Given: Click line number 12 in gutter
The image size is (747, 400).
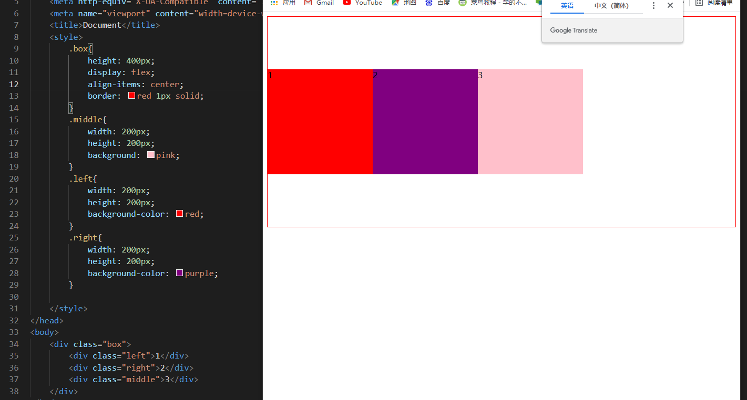Looking at the screenshot, I should click(x=14, y=84).
